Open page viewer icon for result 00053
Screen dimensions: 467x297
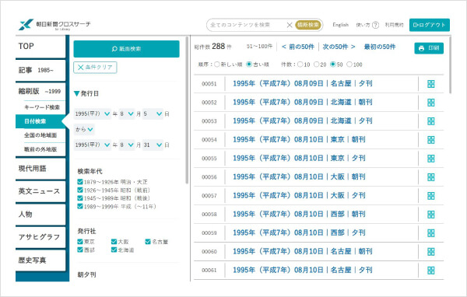pyautogui.click(x=430, y=121)
